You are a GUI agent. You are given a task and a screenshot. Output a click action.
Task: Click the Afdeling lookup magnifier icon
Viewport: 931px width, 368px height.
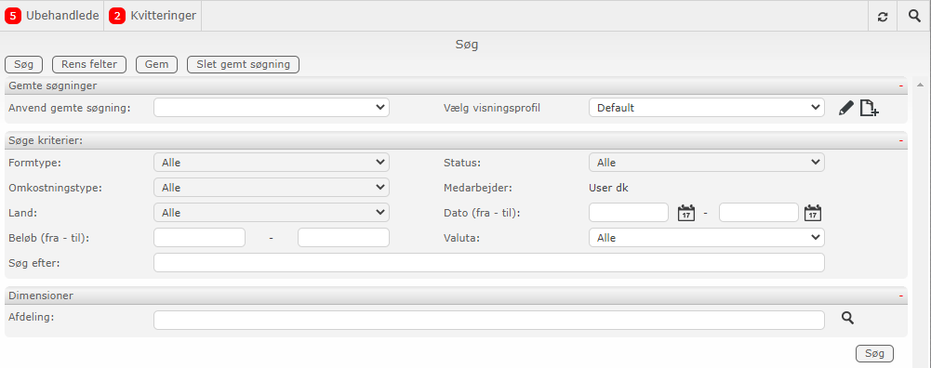tap(848, 319)
